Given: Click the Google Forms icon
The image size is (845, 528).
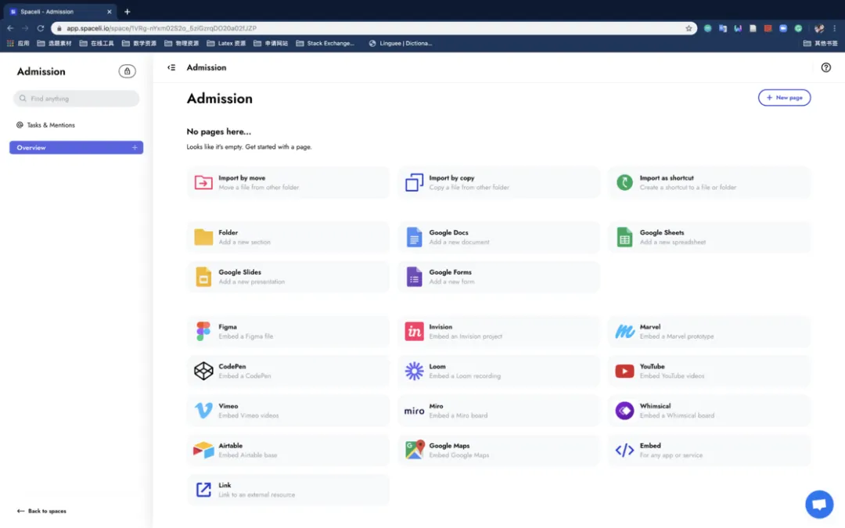Looking at the screenshot, I should pyautogui.click(x=414, y=277).
